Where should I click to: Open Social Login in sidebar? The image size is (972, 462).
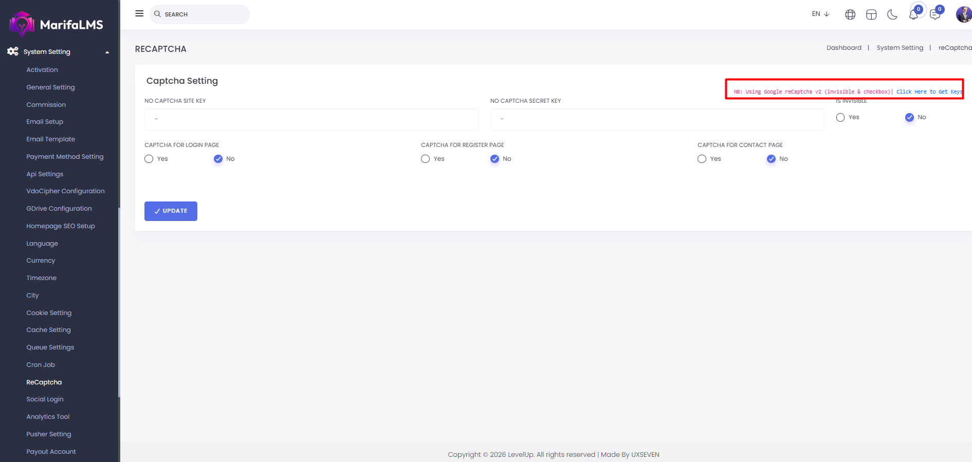(x=45, y=399)
